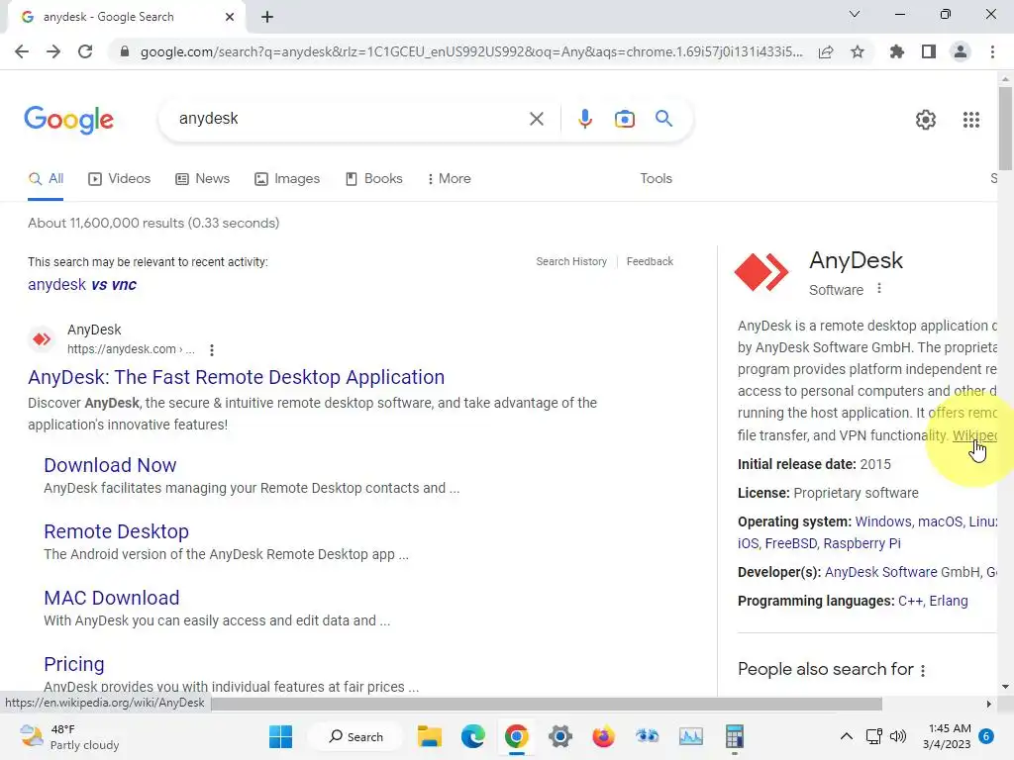Click the Windows operating system link
This screenshot has width=1014, height=760.
click(882, 522)
